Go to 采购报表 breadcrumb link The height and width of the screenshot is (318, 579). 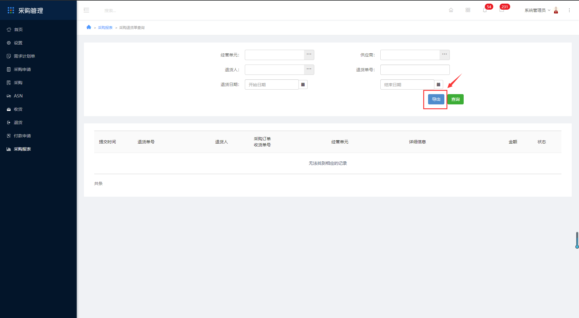coord(105,27)
